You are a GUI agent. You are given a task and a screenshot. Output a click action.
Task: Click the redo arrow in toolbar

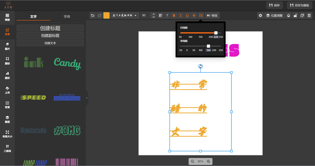point(99,15)
